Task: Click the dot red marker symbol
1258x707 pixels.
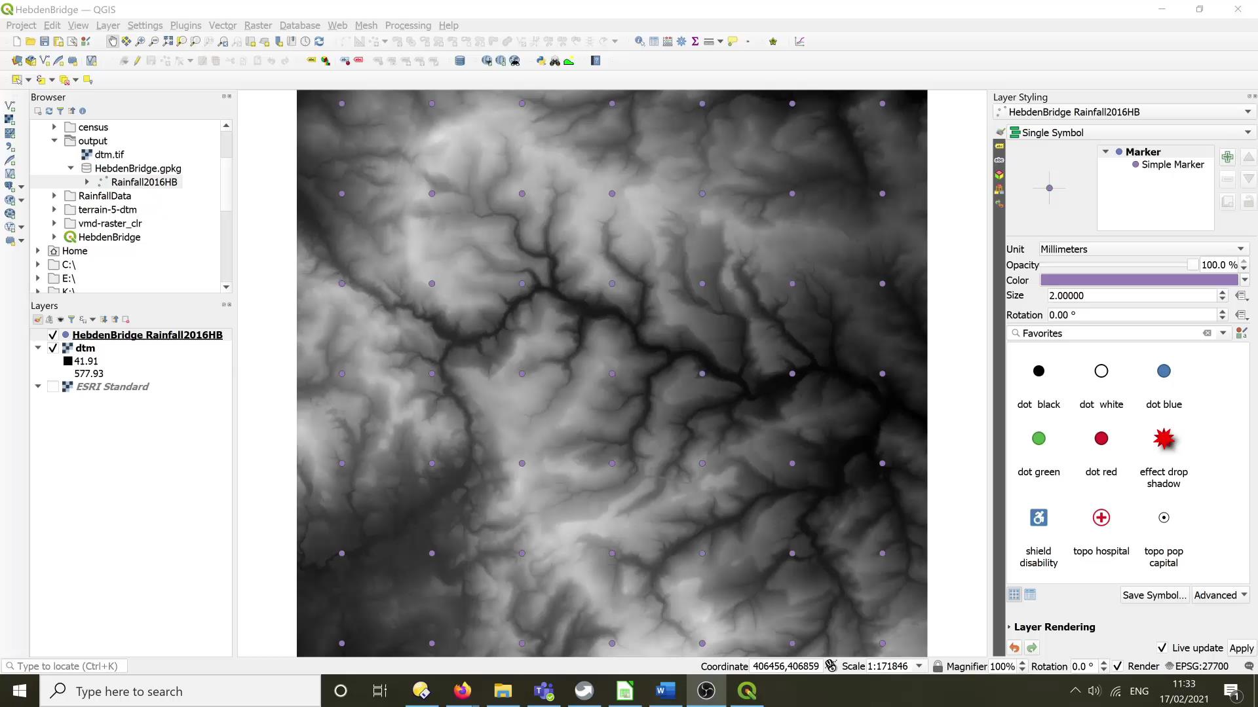Action: [1101, 438]
